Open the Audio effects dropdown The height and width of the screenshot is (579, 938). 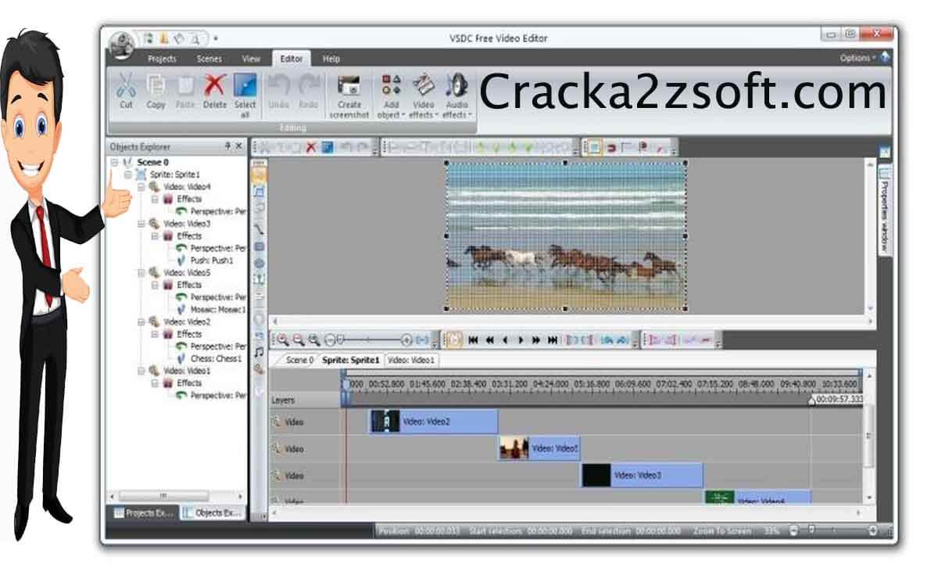pos(456,95)
